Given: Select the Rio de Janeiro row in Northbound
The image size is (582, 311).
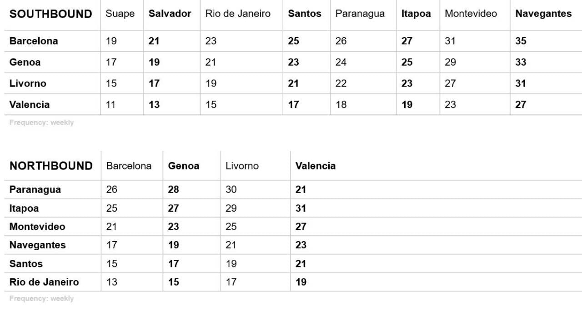Looking at the screenshot, I should point(291,282).
